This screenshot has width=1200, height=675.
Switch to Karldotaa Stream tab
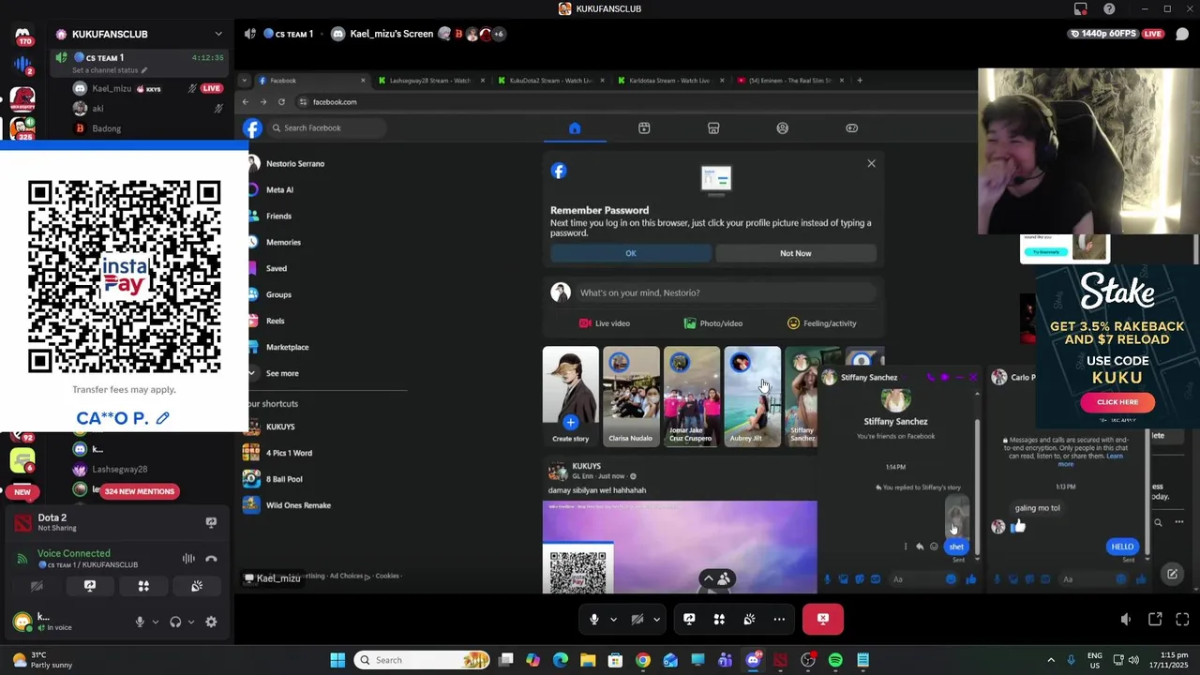coord(670,81)
